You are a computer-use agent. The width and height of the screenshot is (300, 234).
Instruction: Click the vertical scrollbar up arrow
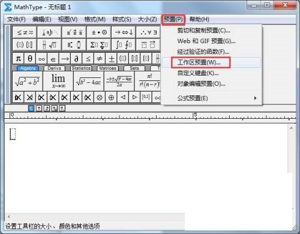[291, 128]
